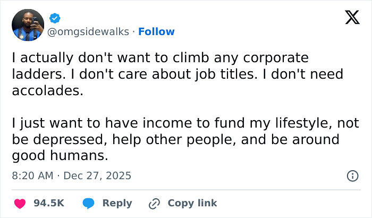The width and height of the screenshot is (372, 218).
Task: Click the Dec 27, 2025 date
Action: (x=97, y=175)
